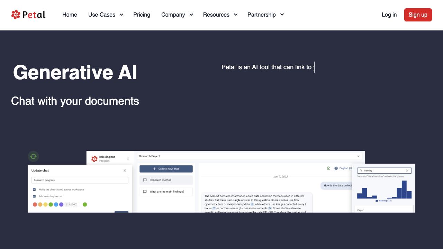Toggle Add color tag to chat checkbox
The width and height of the screenshot is (443, 249).
(x=34, y=196)
